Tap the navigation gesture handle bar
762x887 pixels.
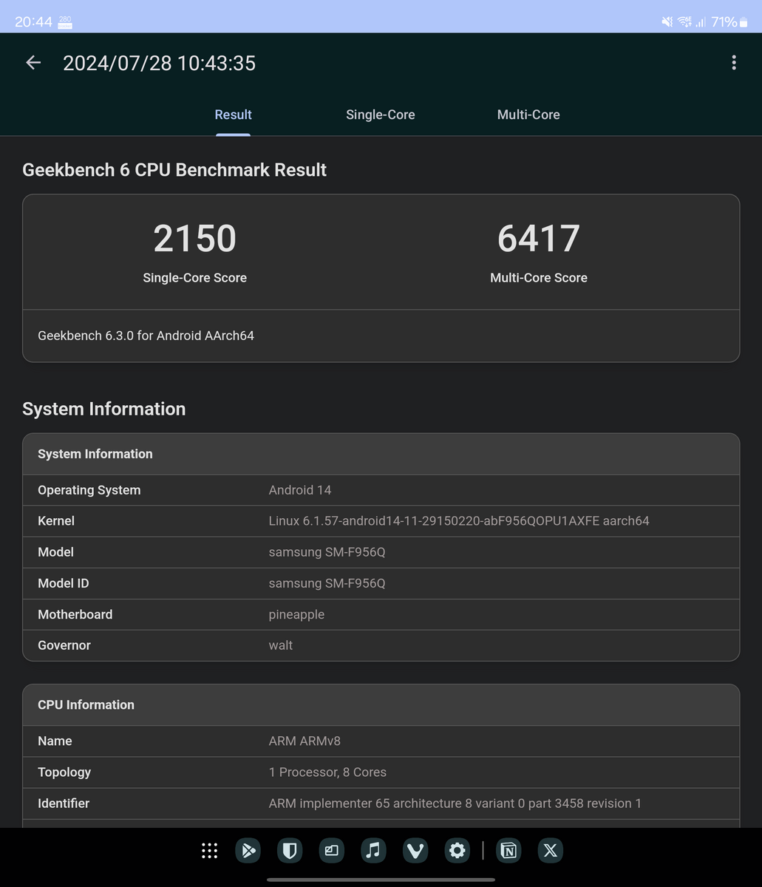coord(381,880)
